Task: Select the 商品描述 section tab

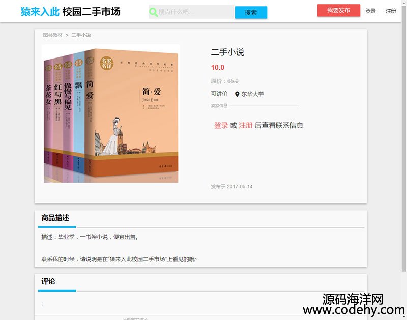Action: point(55,217)
